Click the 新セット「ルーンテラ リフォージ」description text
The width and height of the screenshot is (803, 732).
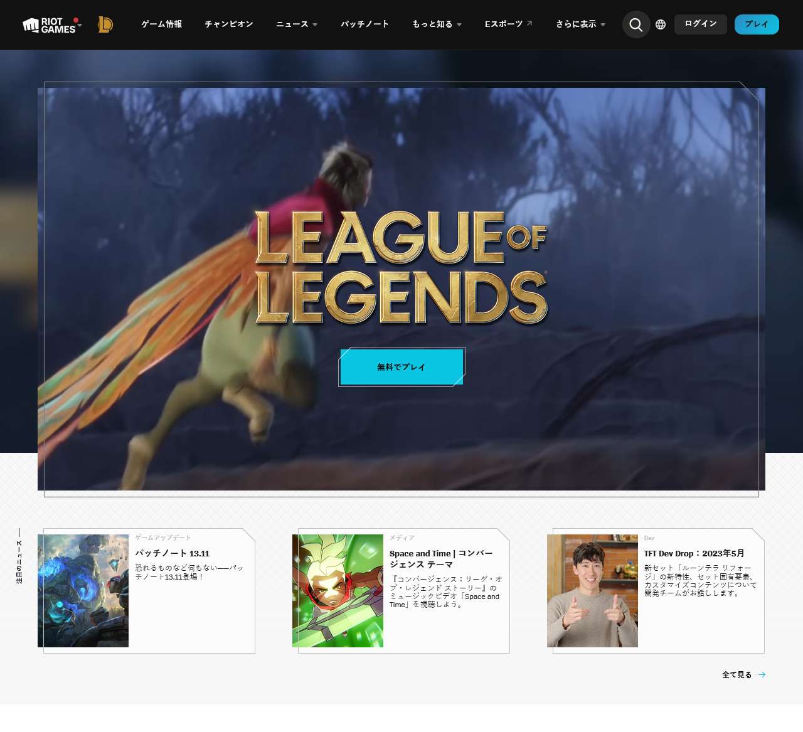(700, 580)
